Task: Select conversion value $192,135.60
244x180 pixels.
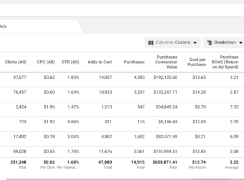Action: click(x=165, y=77)
